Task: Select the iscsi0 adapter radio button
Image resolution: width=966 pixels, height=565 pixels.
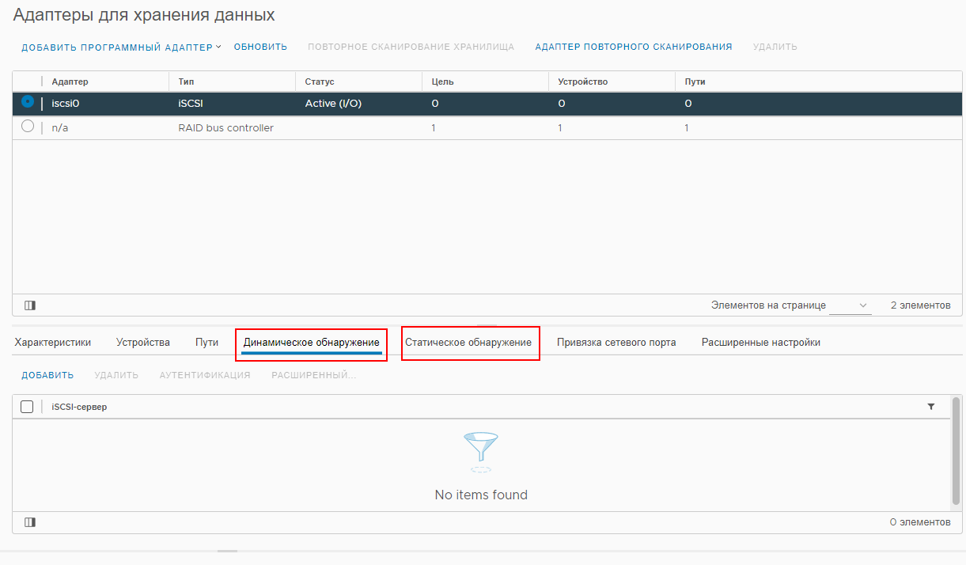Action: point(28,102)
